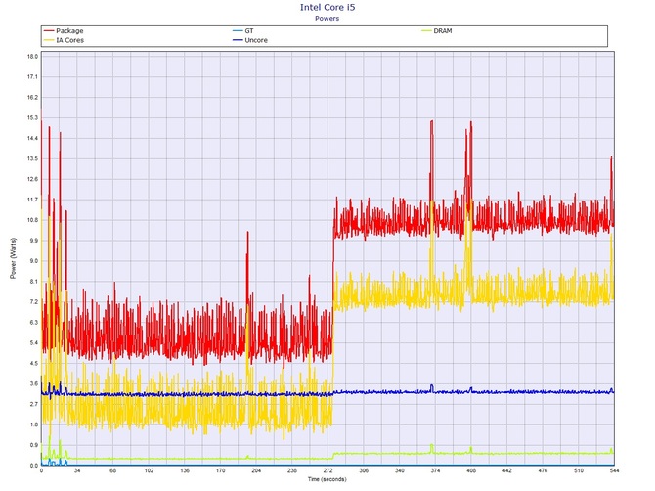This screenshot has height=491, width=655.
Task: Click the GT legend entry
Action: pyautogui.click(x=243, y=31)
